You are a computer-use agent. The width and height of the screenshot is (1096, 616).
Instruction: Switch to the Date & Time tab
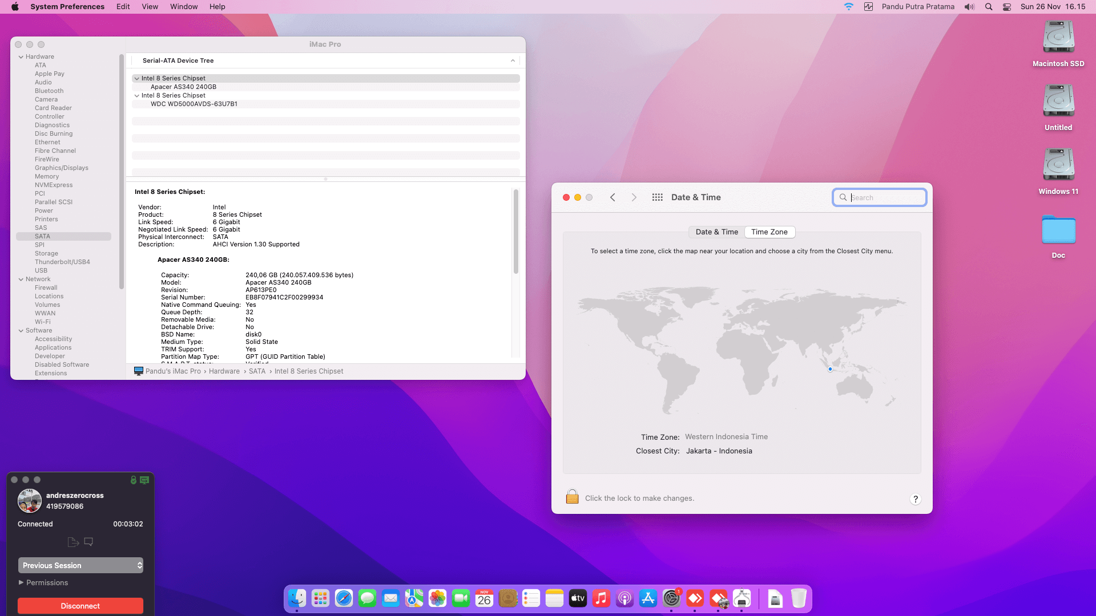coord(716,232)
